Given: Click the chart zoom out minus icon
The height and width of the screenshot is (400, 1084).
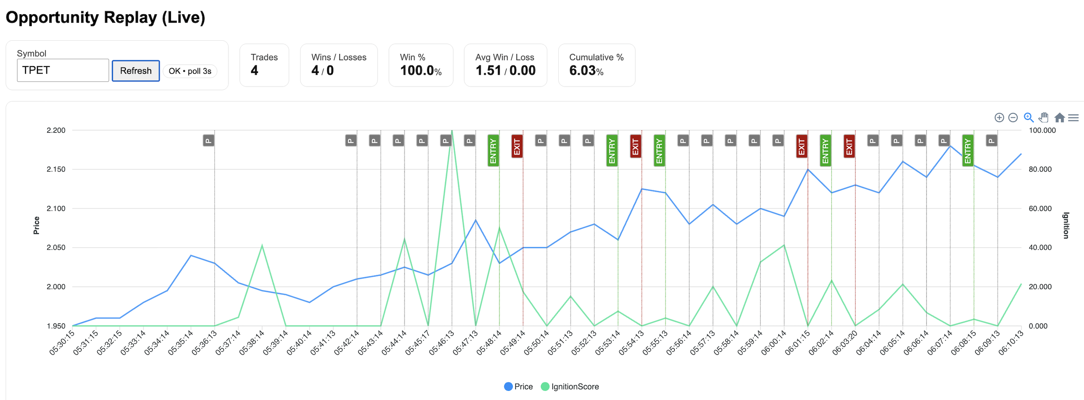Looking at the screenshot, I should click(1013, 117).
